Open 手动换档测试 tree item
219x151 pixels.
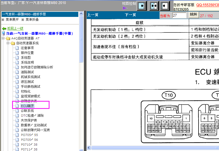point(31,87)
